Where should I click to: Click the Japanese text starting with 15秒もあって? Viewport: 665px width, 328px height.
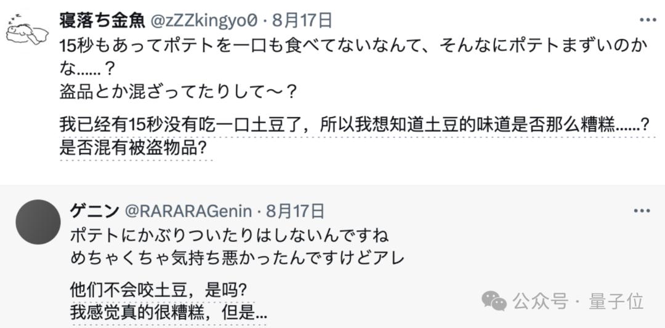(x=353, y=57)
